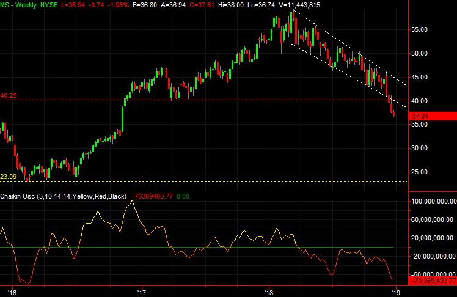Click the 45.00 price axis label
The width and height of the screenshot is (457, 297).
pyautogui.click(x=419, y=77)
